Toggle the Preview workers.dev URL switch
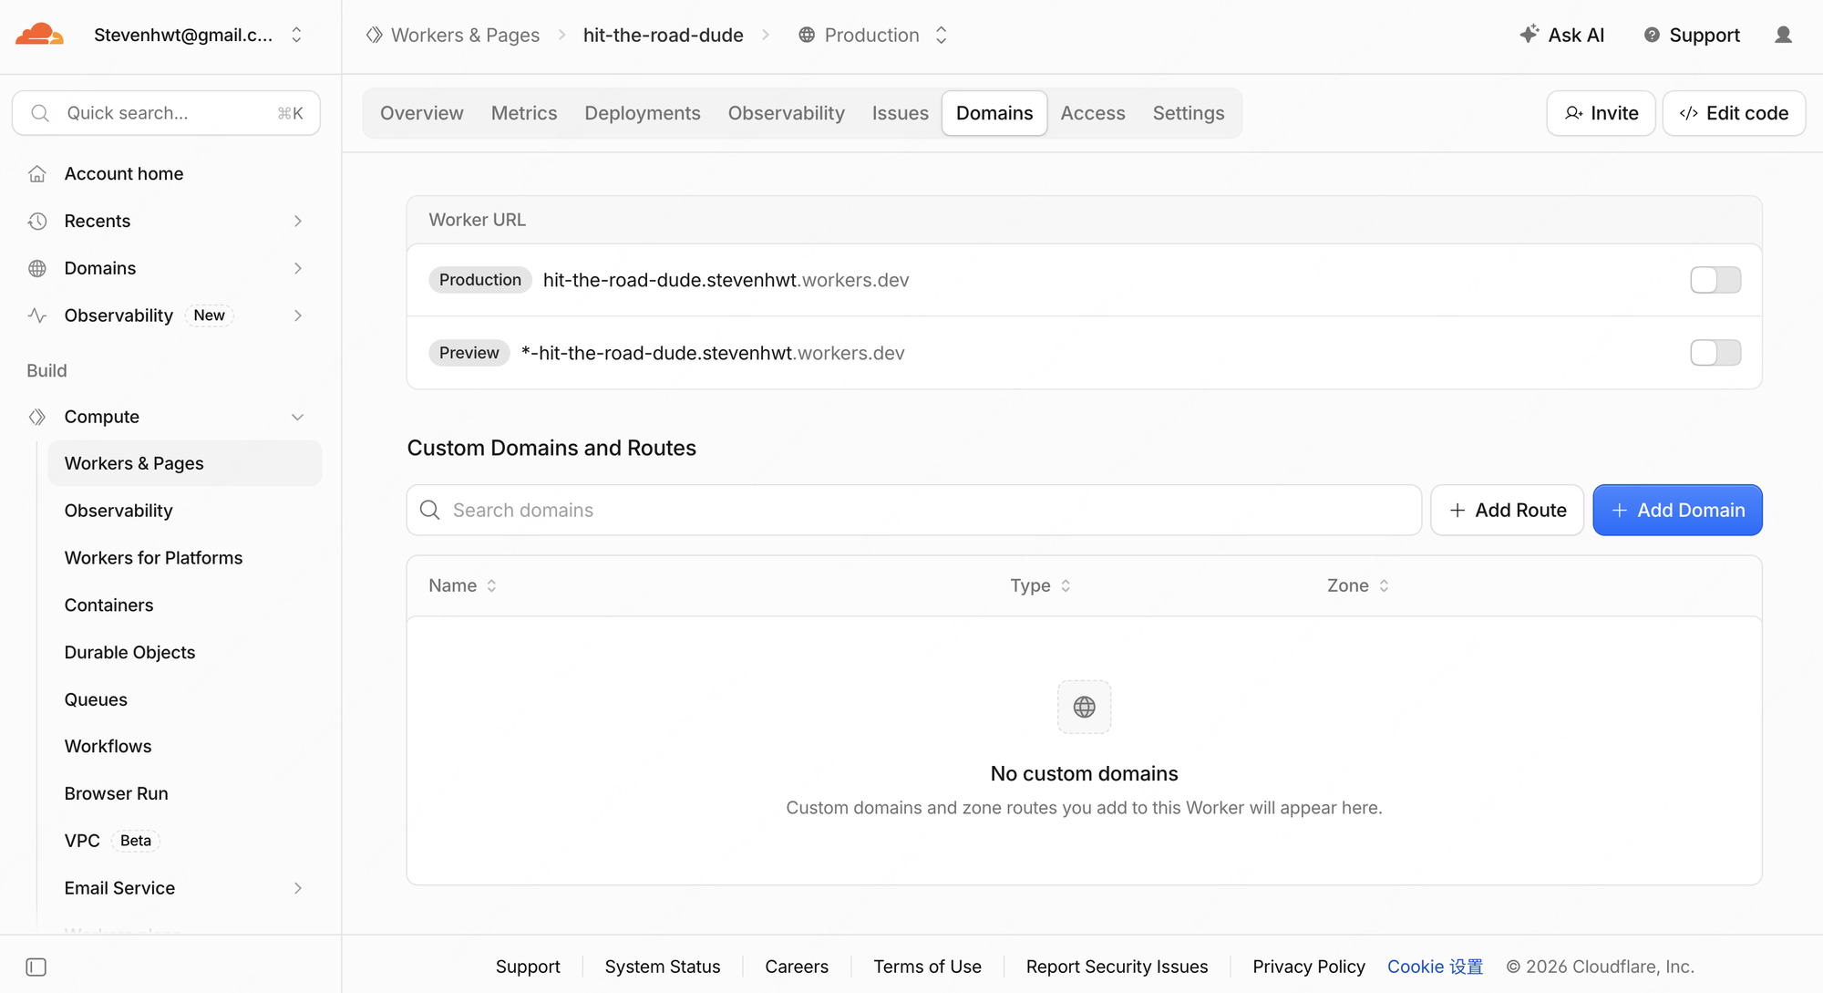 (1715, 353)
